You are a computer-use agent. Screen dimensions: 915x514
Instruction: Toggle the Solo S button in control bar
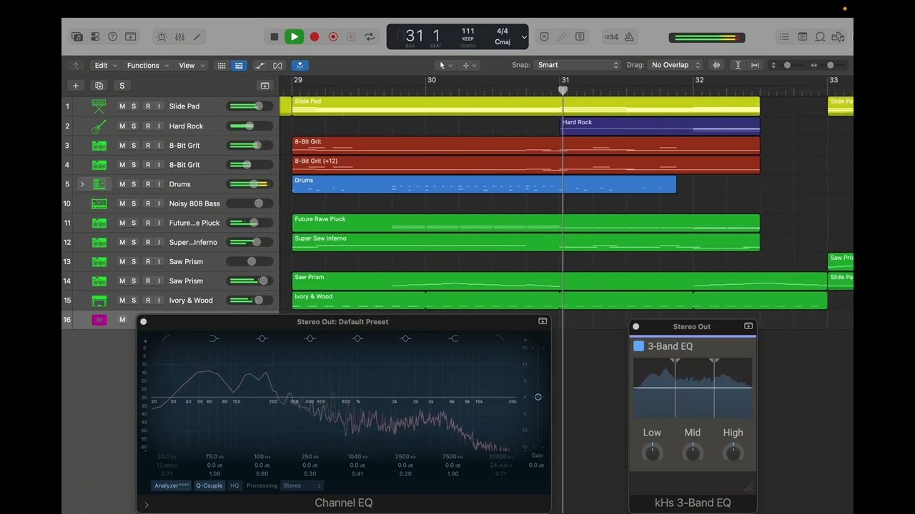[580, 37]
